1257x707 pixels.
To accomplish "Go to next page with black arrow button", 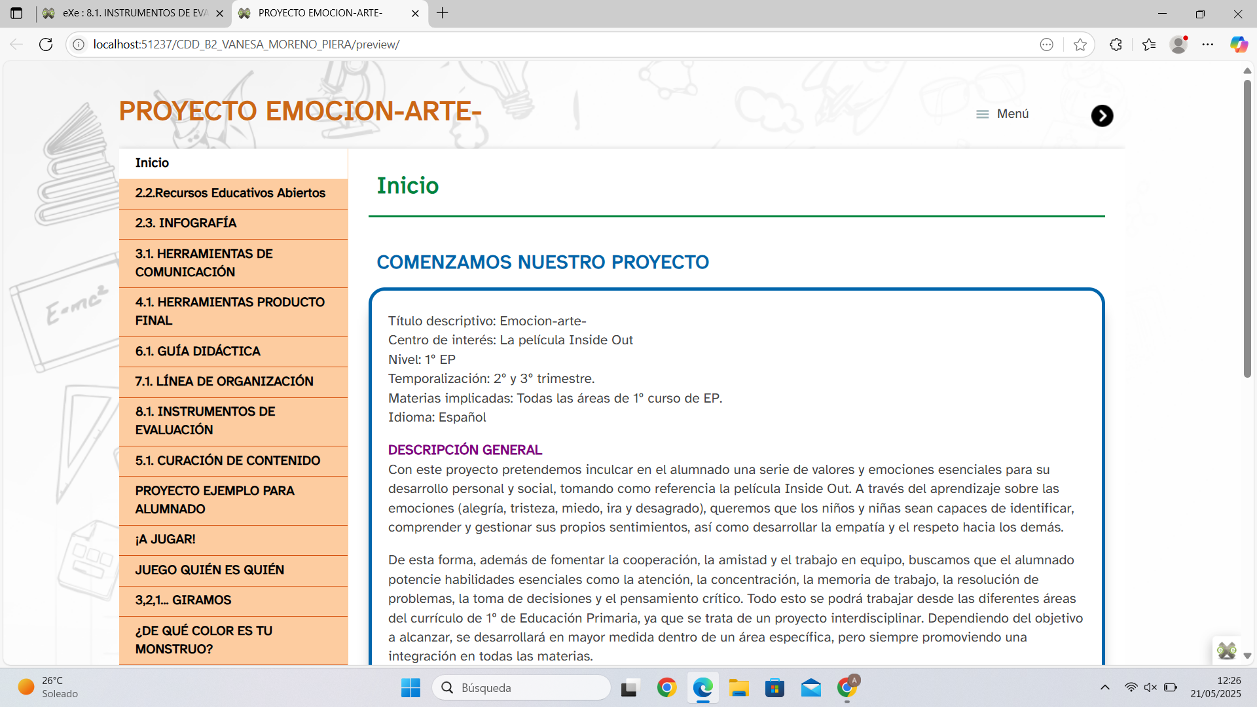I will (1102, 116).
